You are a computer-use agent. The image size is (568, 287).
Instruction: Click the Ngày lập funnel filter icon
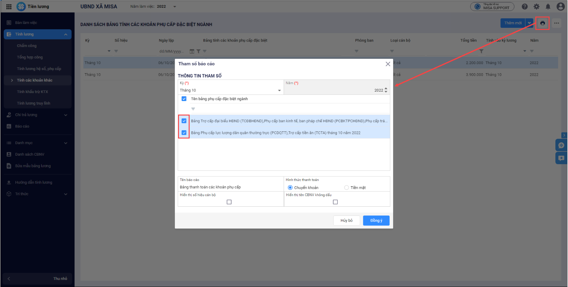pyautogui.click(x=198, y=51)
